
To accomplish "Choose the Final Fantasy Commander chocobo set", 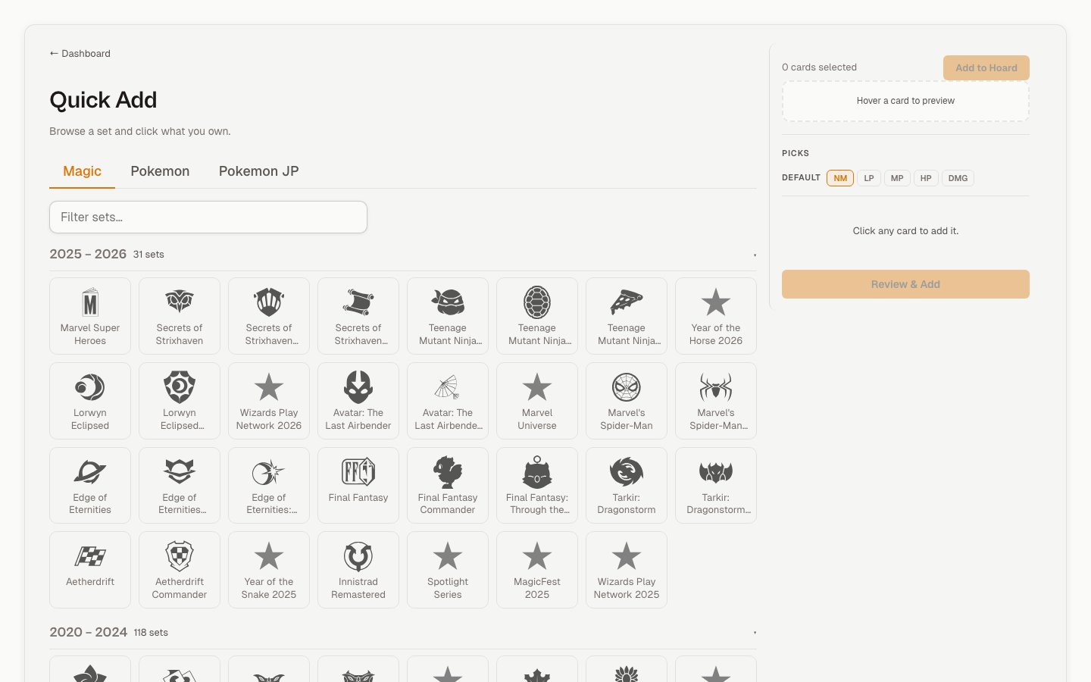I will (x=448, y=486).
